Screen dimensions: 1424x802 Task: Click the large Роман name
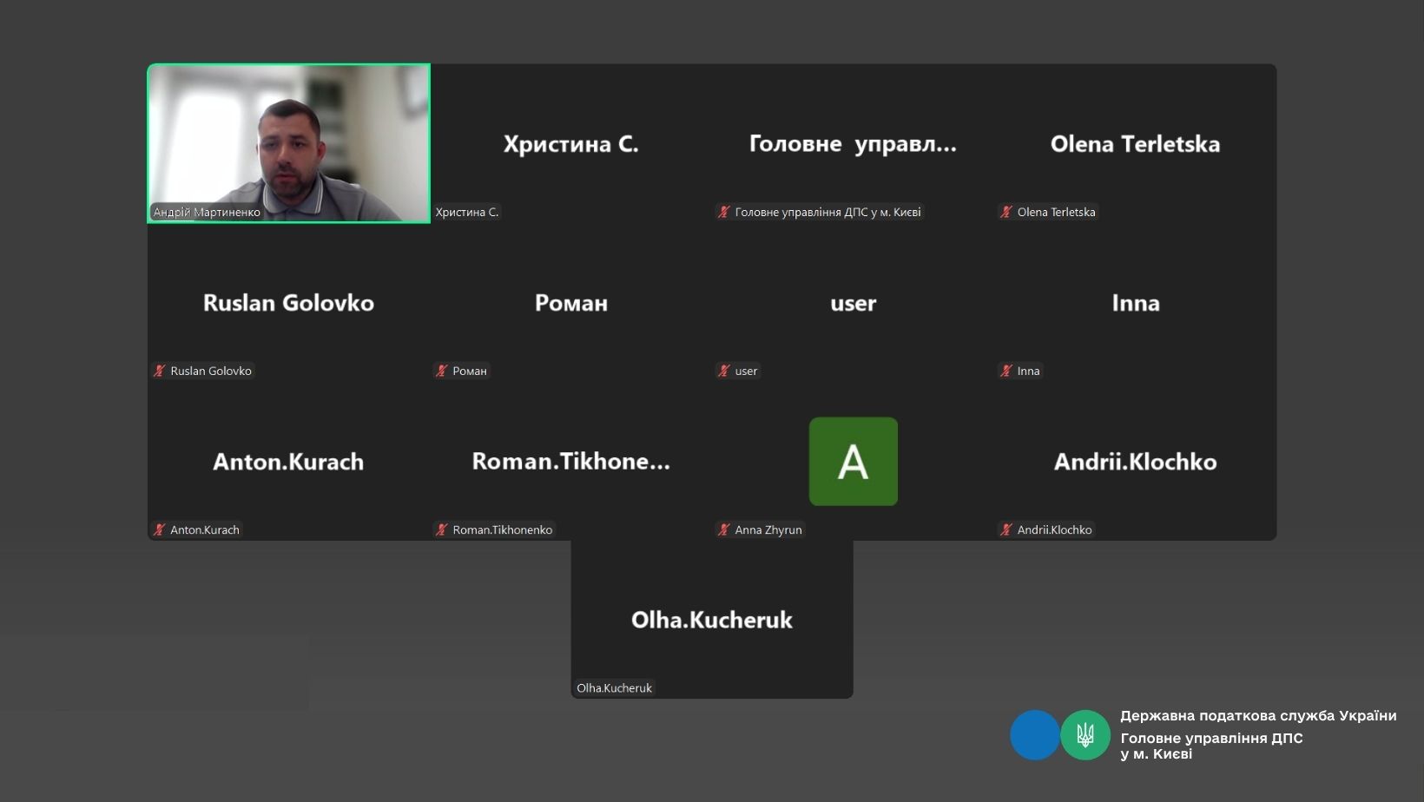[x=571, y=303]
